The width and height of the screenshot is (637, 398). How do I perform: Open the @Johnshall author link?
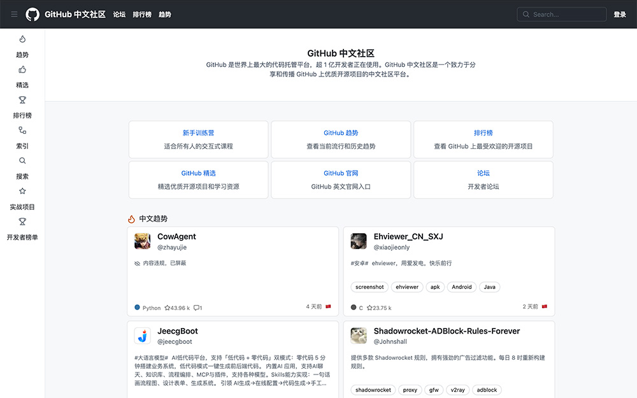click(390, 342)
